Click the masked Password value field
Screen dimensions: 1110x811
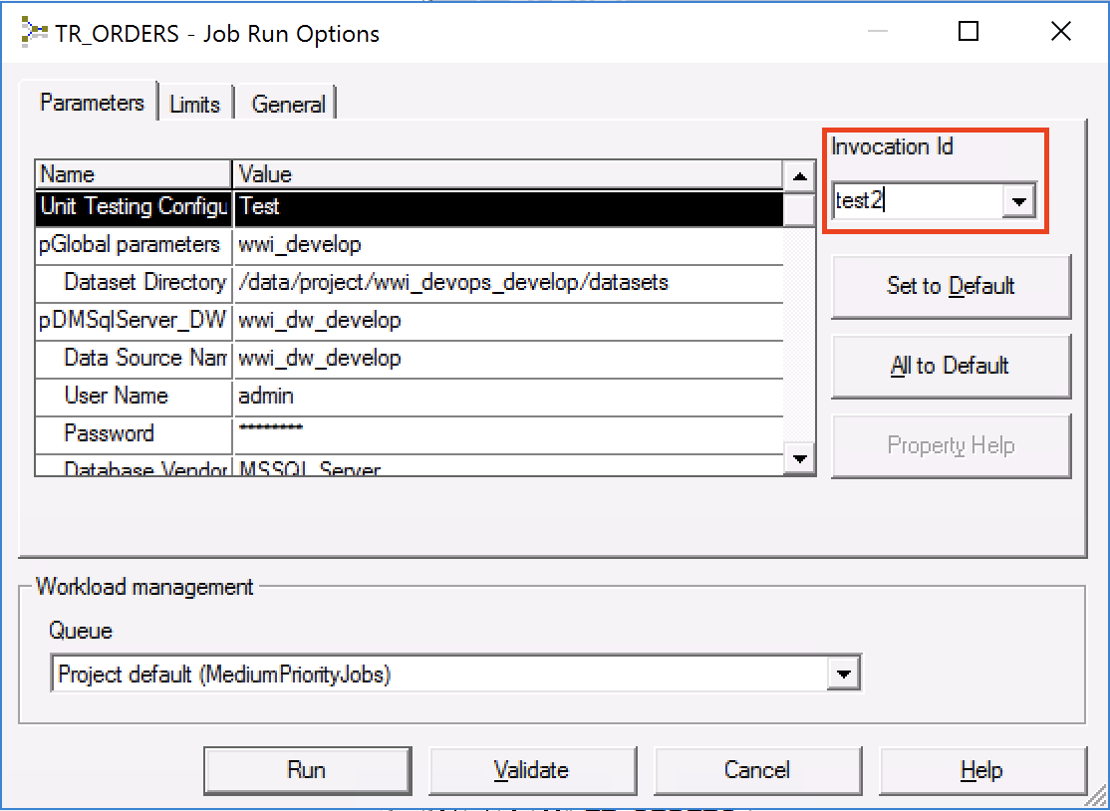[x=508, y=433]
